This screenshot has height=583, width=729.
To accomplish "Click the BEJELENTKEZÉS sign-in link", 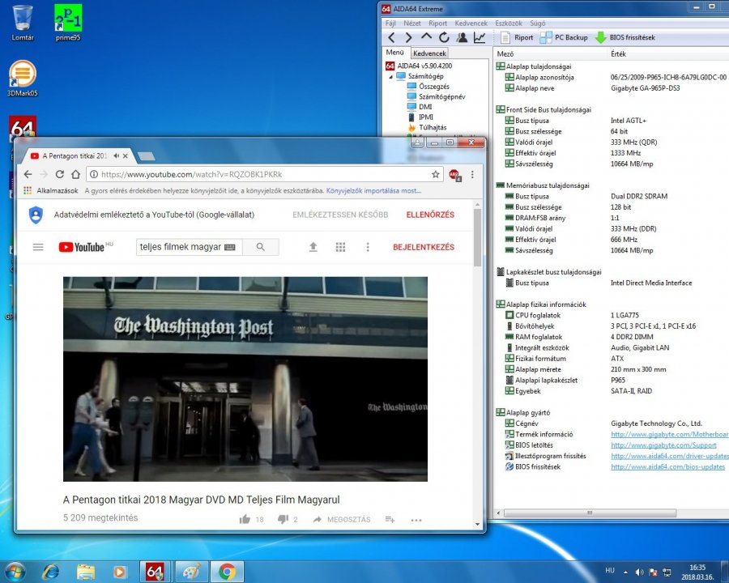I will click(x=424, y=247).
